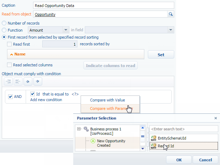Open the Amount function dropdown
This screenshot has height=165, width=220.
click(x=66, y=30)
